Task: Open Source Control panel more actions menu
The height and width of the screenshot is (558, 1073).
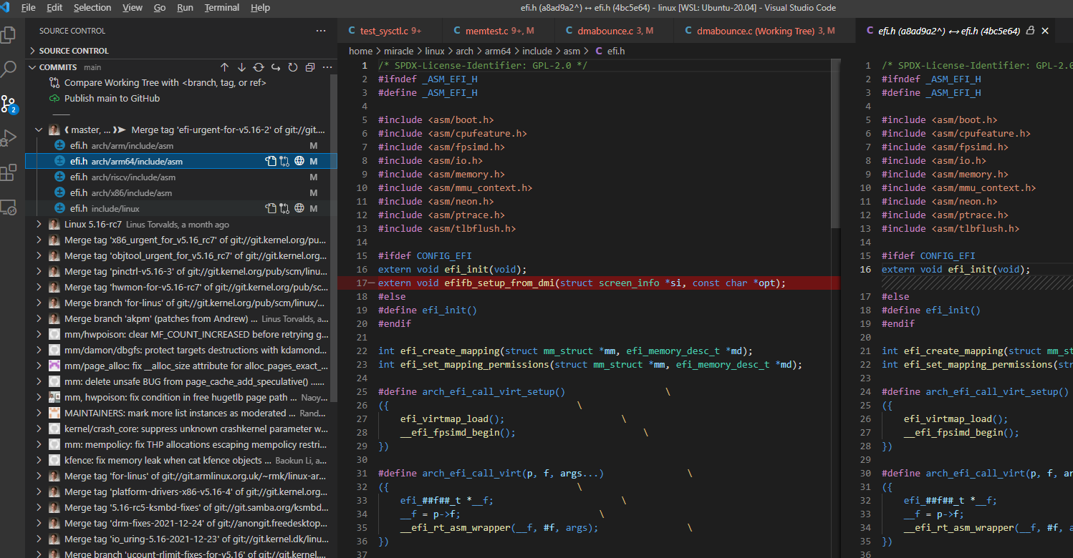Action: (320, 31)
